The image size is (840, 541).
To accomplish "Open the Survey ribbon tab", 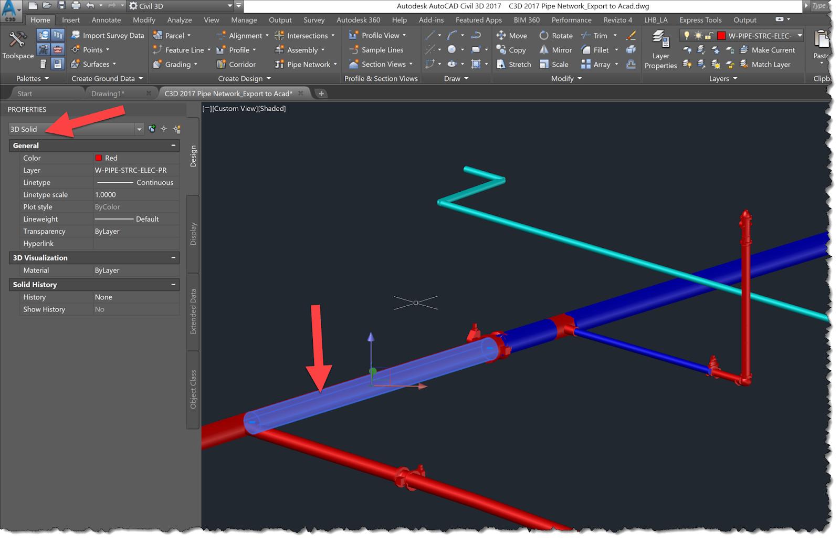I will coord(314,20).
